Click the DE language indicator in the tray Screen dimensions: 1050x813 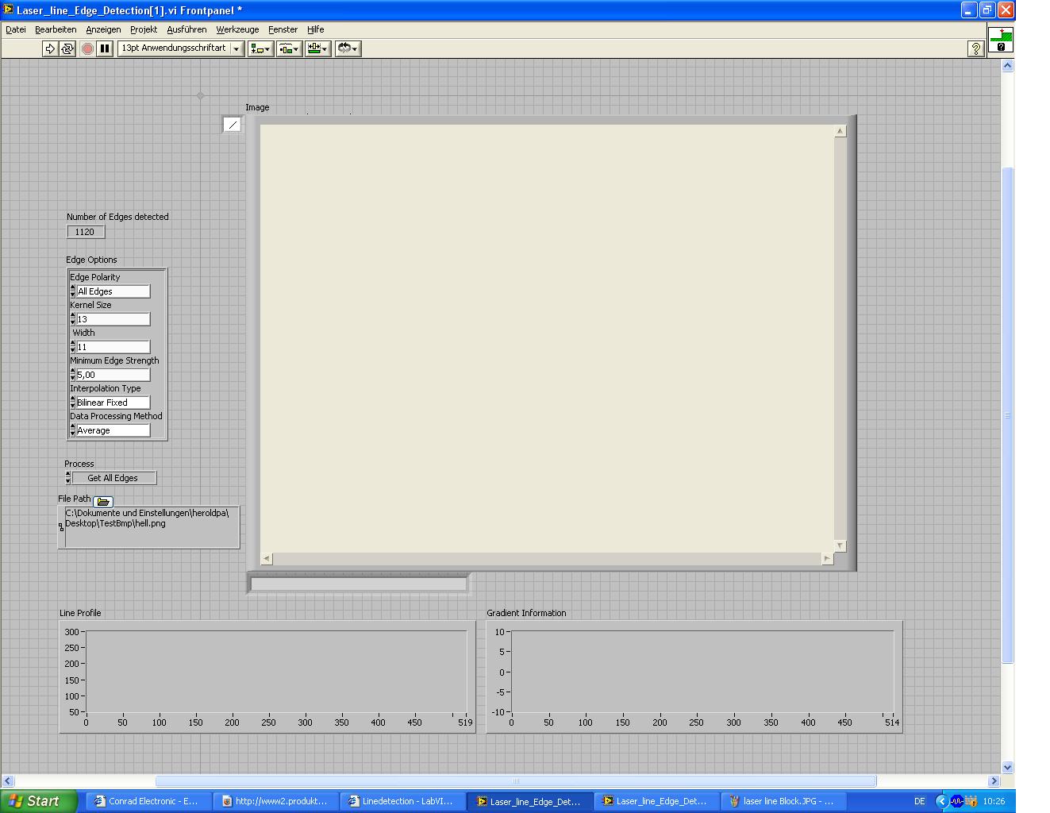(x=919, y=801)
